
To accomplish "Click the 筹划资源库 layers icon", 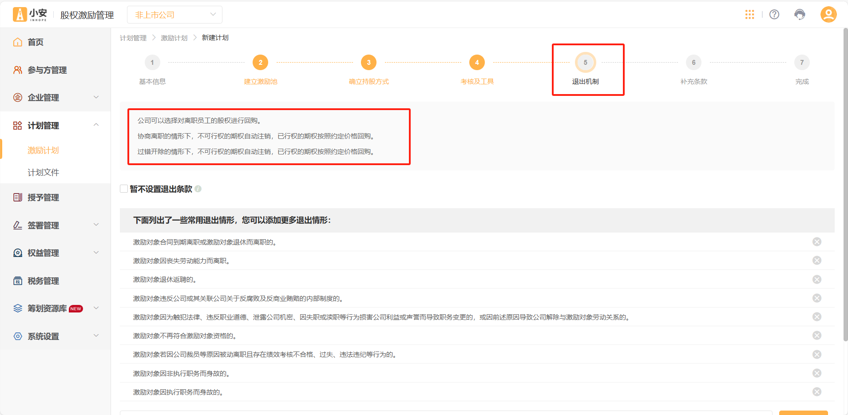I will tap(18, 308).
